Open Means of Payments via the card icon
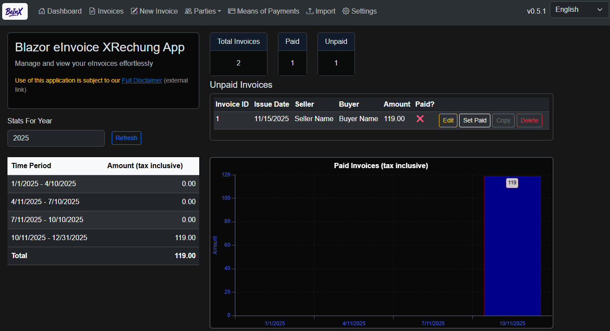 coord(232,11)
